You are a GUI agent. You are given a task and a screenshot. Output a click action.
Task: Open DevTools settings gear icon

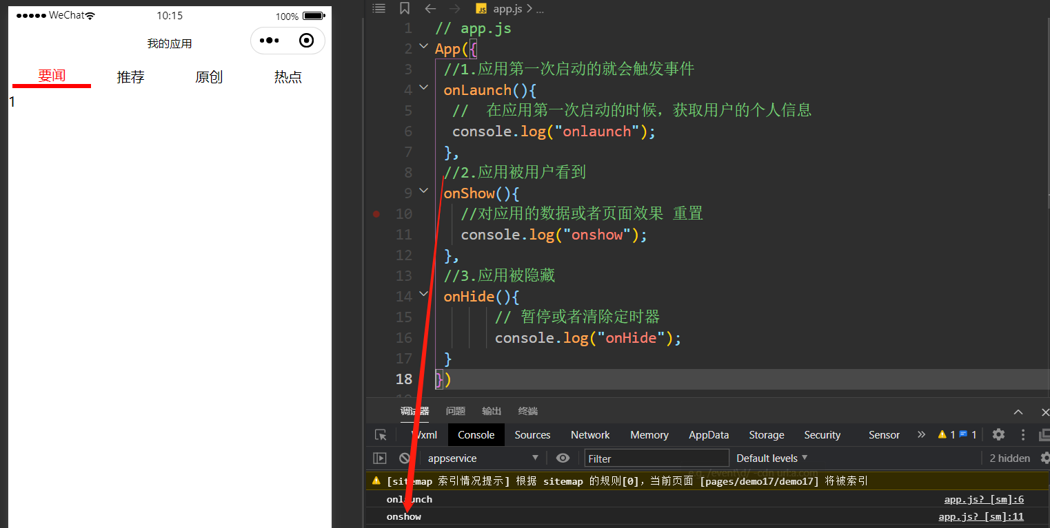pyautogui.click(x=998, y=435)
